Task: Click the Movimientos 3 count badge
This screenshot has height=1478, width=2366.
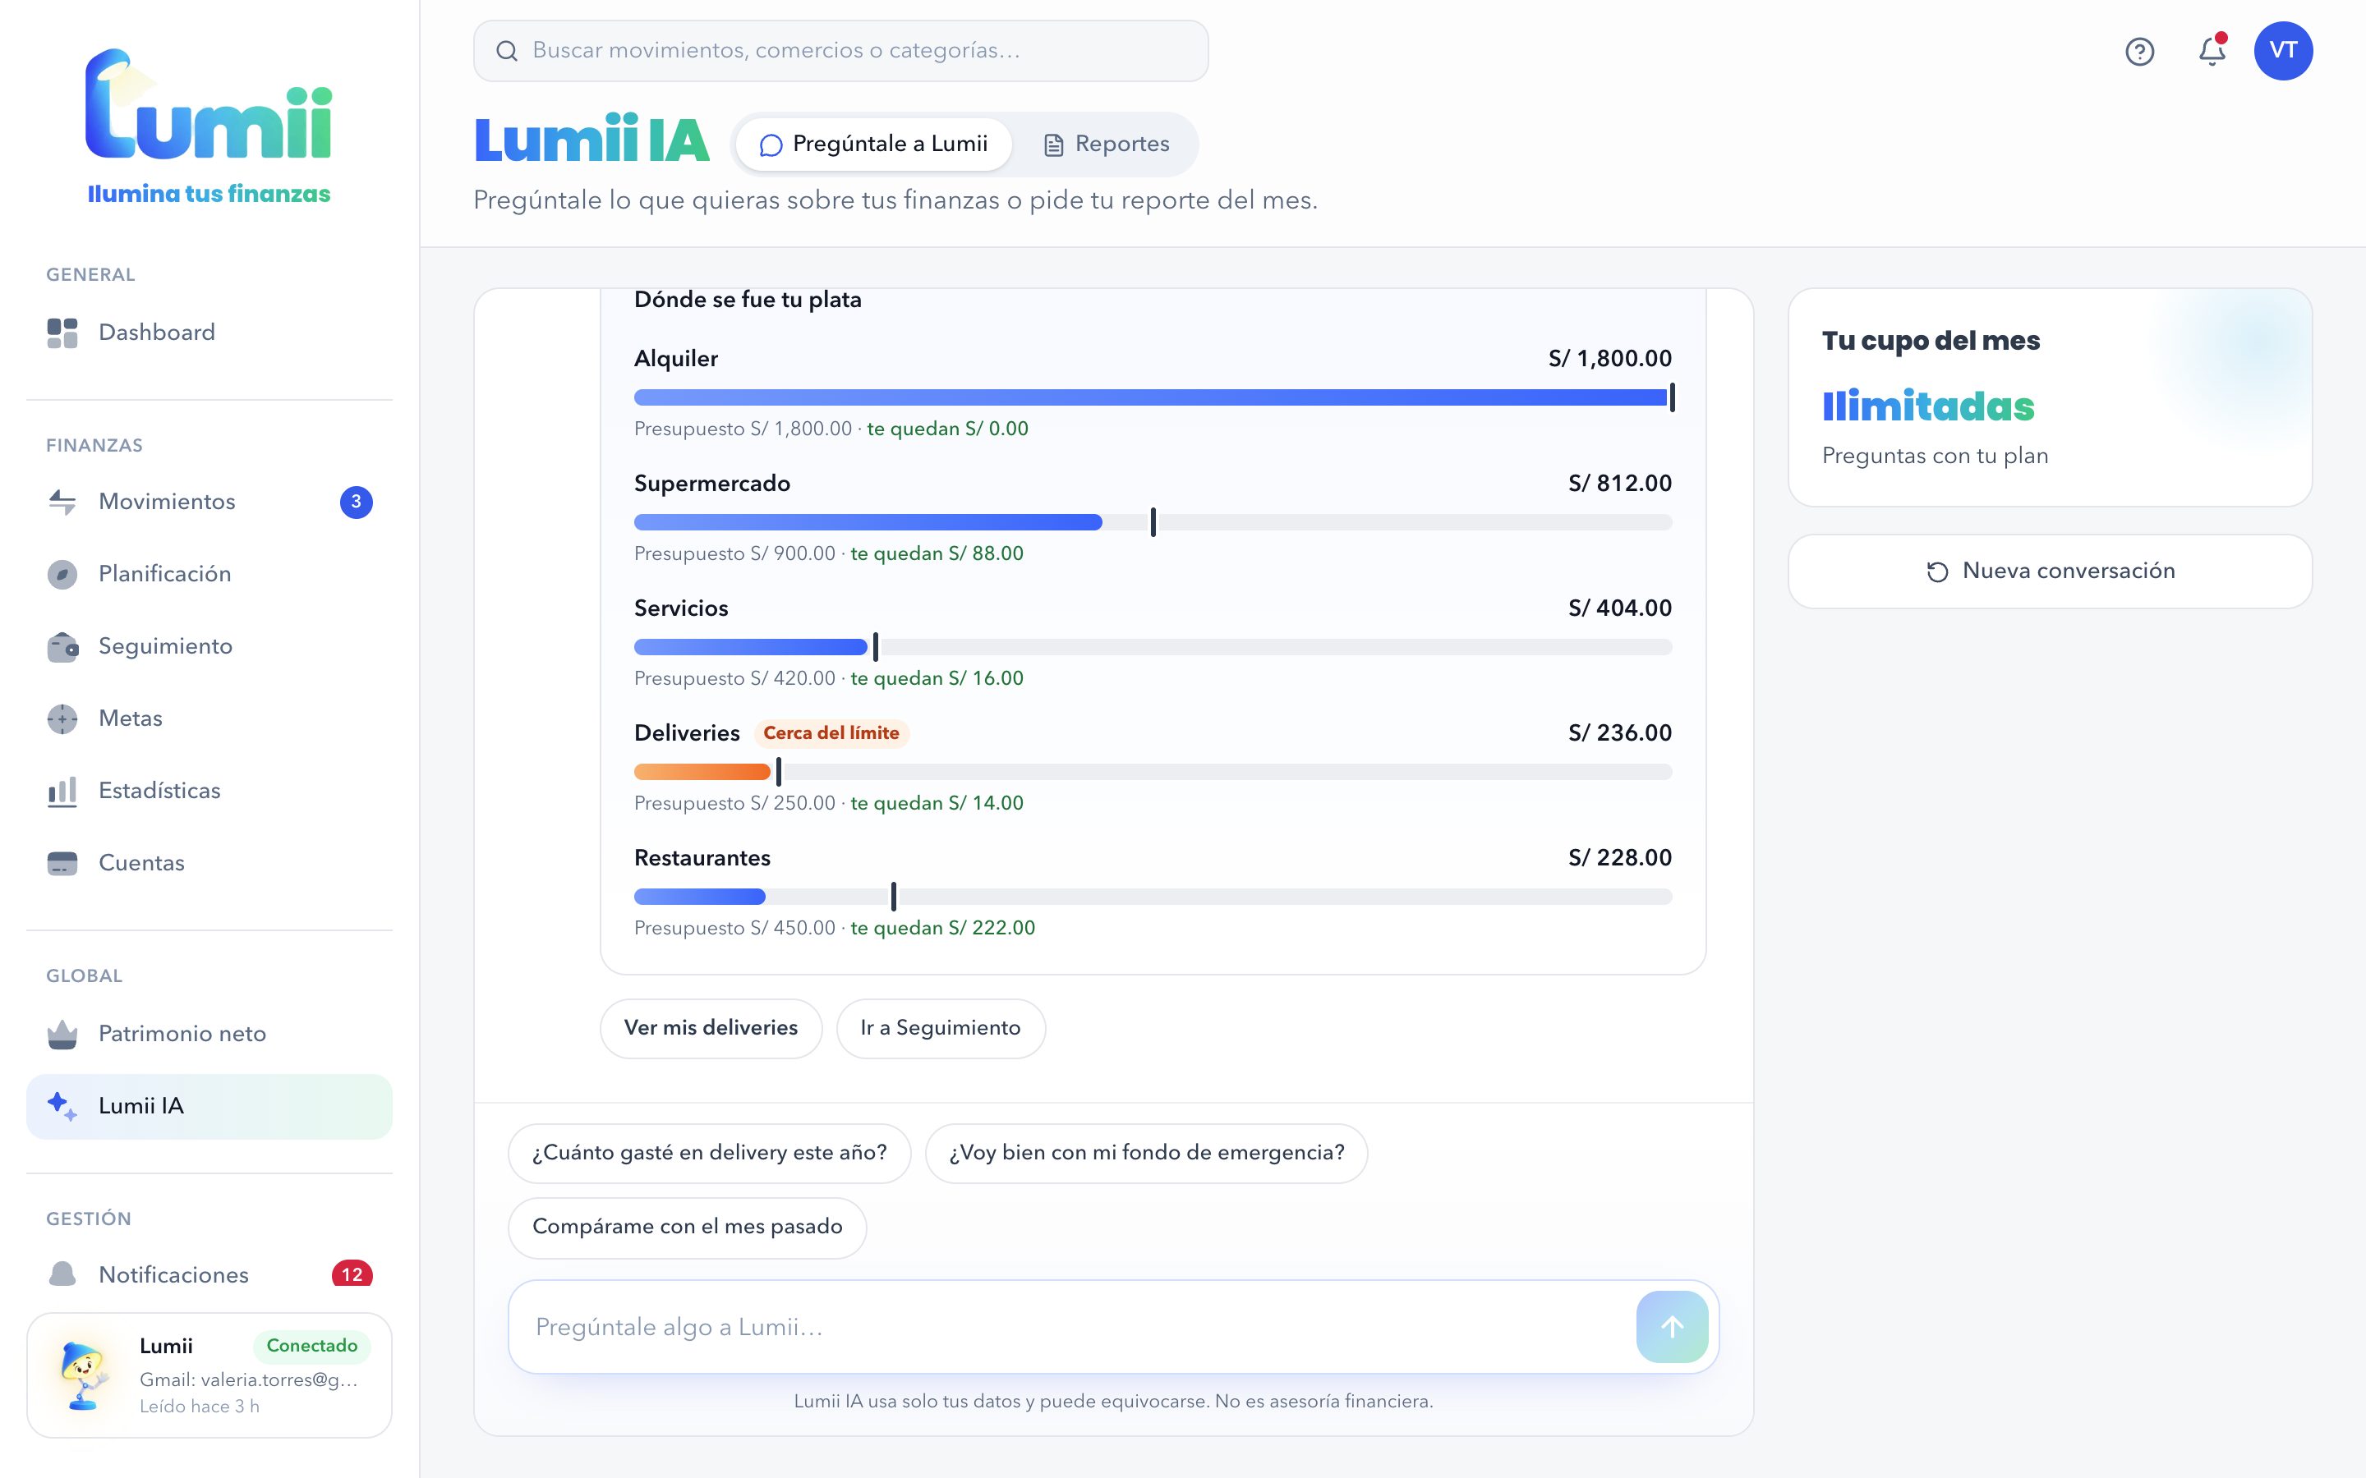Action: [356, 502]
